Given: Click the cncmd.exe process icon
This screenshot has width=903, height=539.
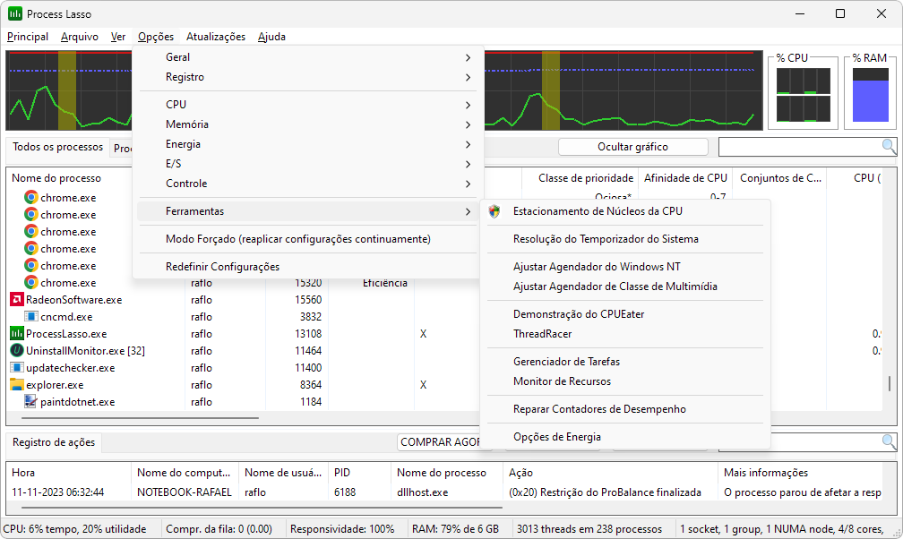Looking at the screenshot, I should click(x=31, y=317).
